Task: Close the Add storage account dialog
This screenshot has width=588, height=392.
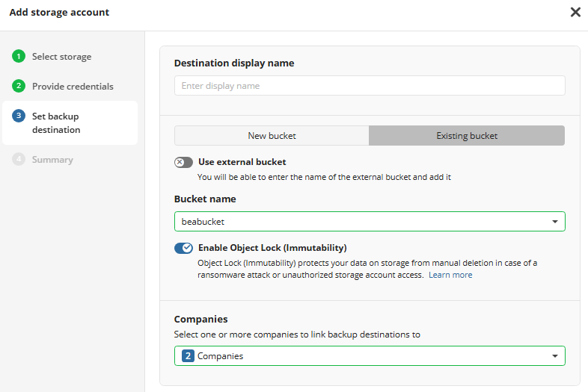Action: (x=575, y=12)
